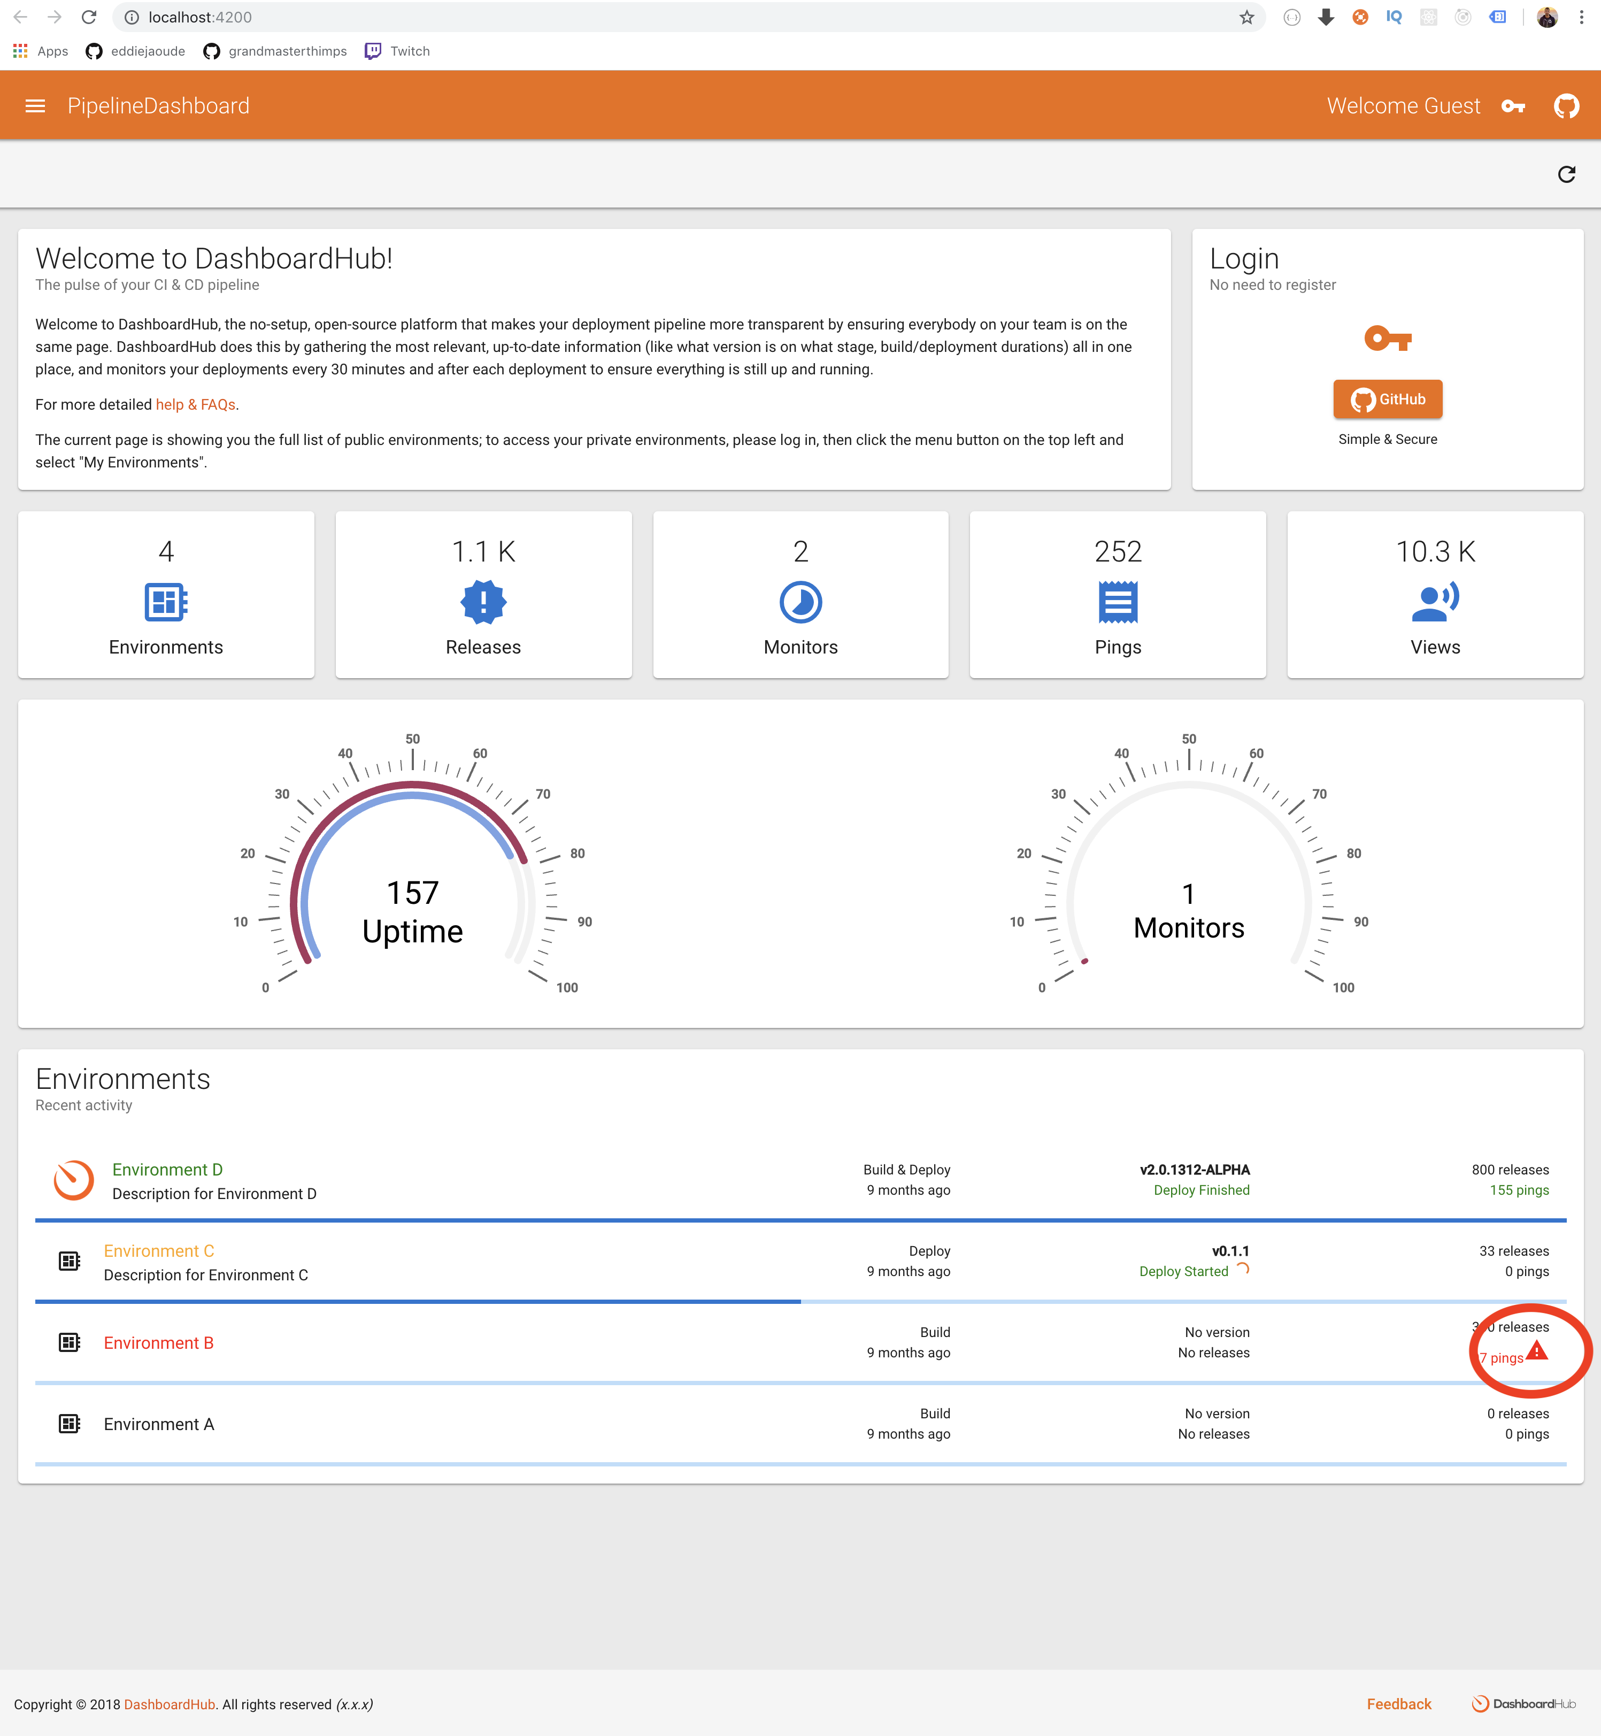The image size is (1601, 1736).
Task: Open GitHub from the top-right header icon
Action: point(1566,105)
